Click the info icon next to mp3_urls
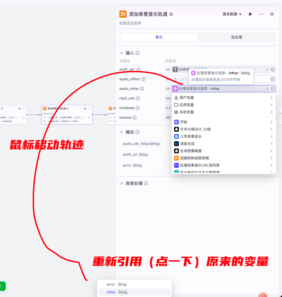282x297 pixels. click(x=138, y=98)
